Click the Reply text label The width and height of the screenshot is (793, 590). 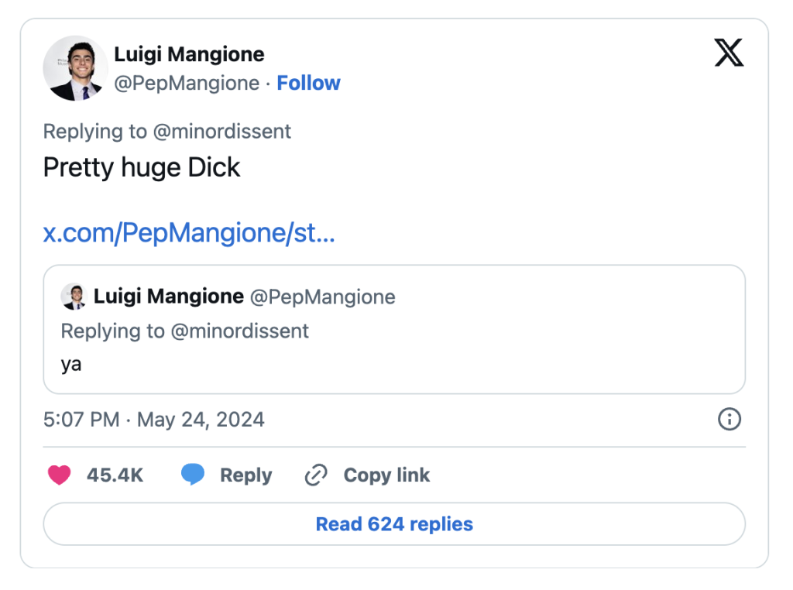tap(245, 475)
